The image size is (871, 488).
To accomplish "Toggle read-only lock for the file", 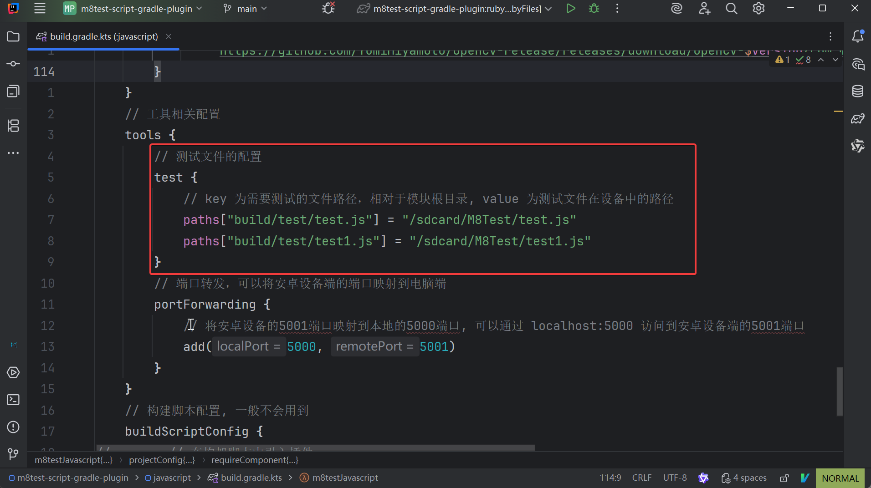I will tap(784, 478).
